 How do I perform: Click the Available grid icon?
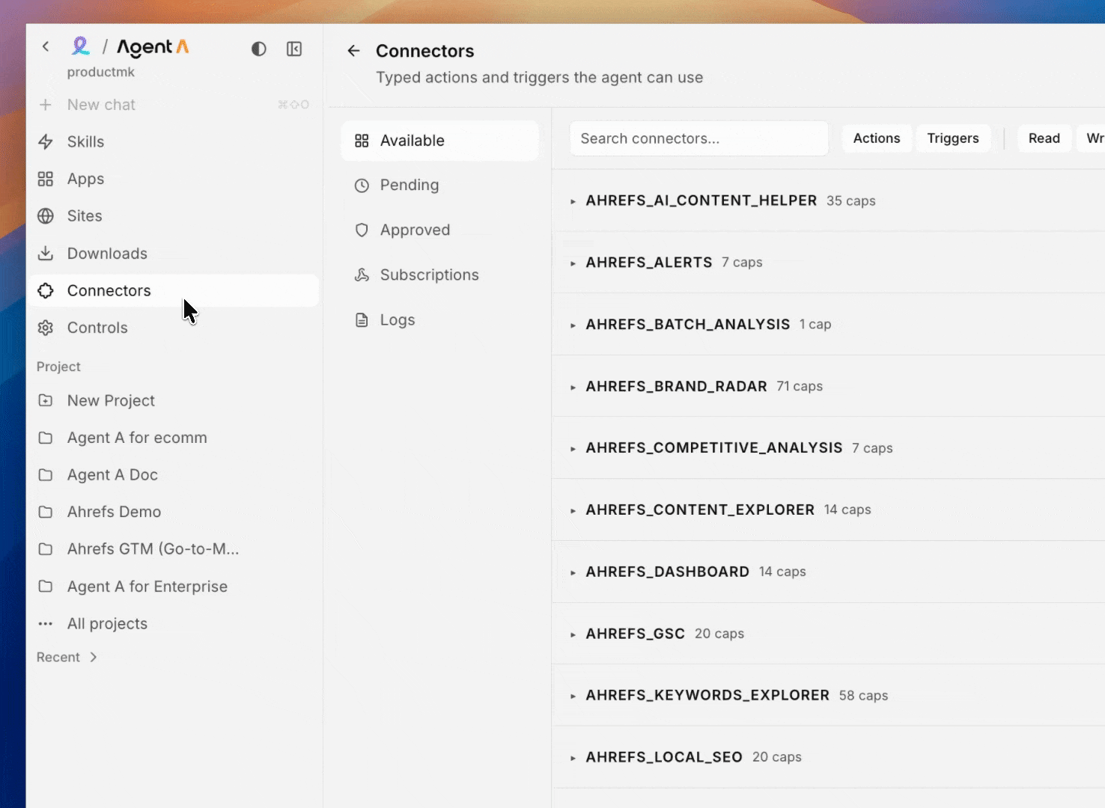coord(362,141)
